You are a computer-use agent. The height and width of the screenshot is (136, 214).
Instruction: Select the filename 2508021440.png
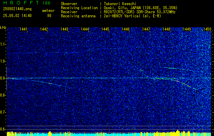(x=17, y=9)
